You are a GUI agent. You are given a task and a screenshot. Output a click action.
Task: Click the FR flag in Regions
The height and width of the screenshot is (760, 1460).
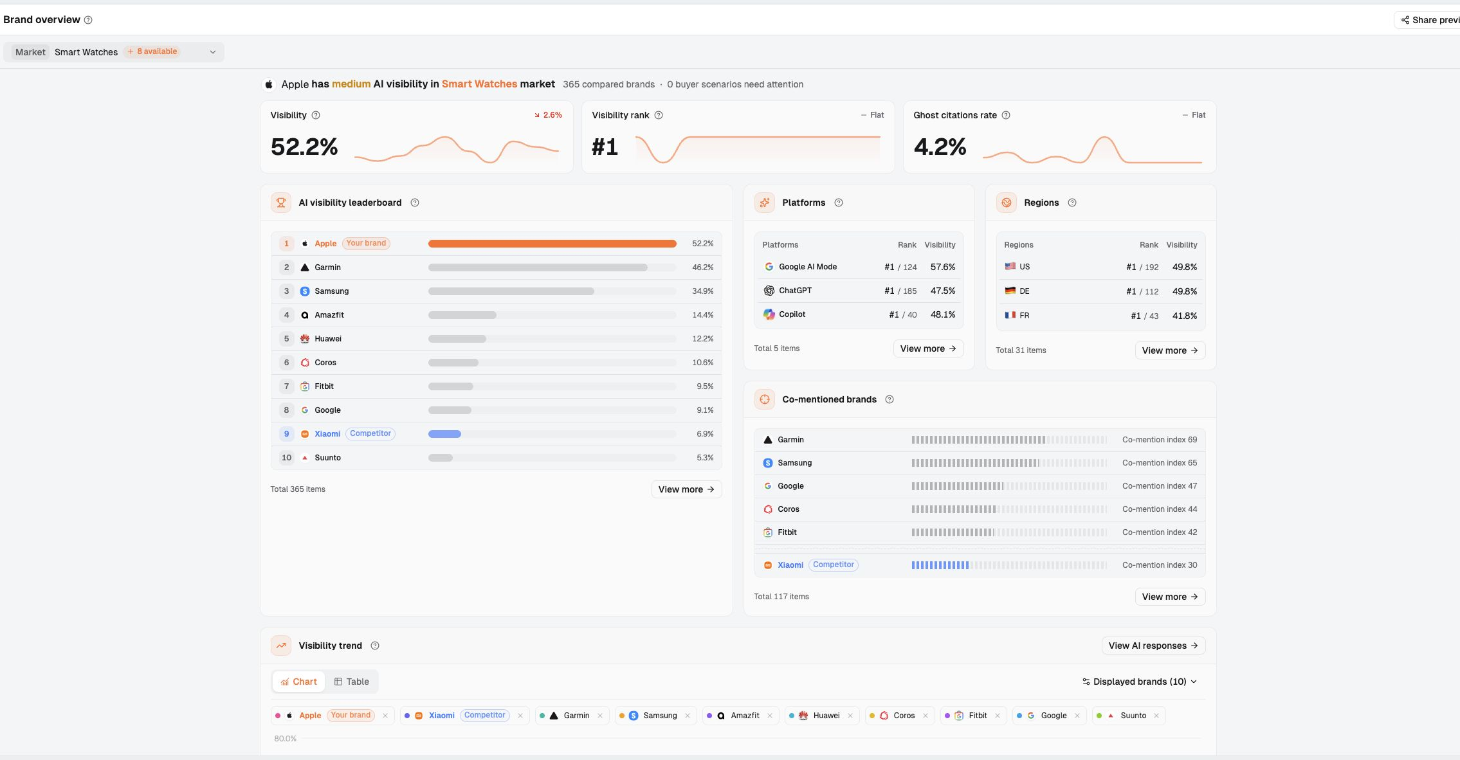click(x=1010, y=315)
